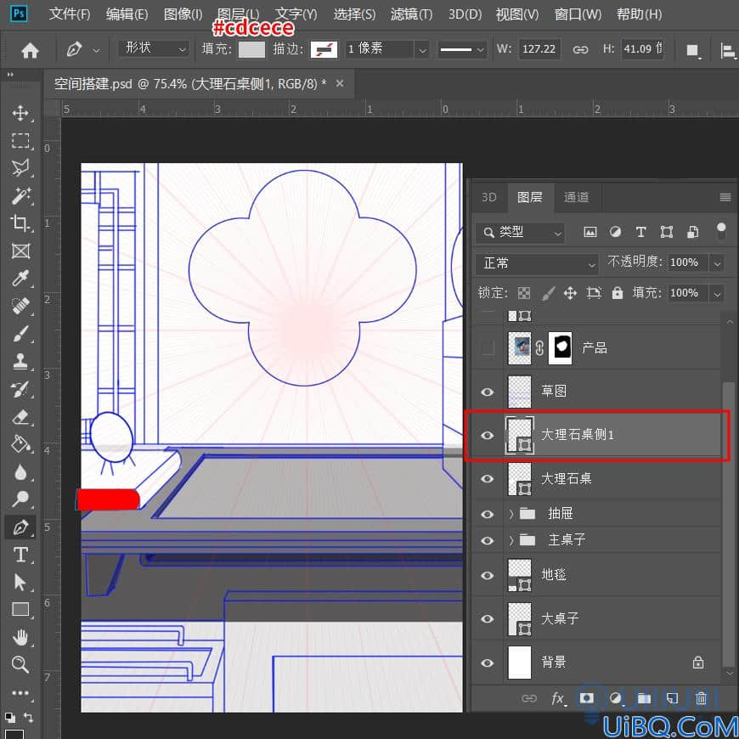
Task: Open the 正常 blend mode dropdown
Action: point(537,263)
